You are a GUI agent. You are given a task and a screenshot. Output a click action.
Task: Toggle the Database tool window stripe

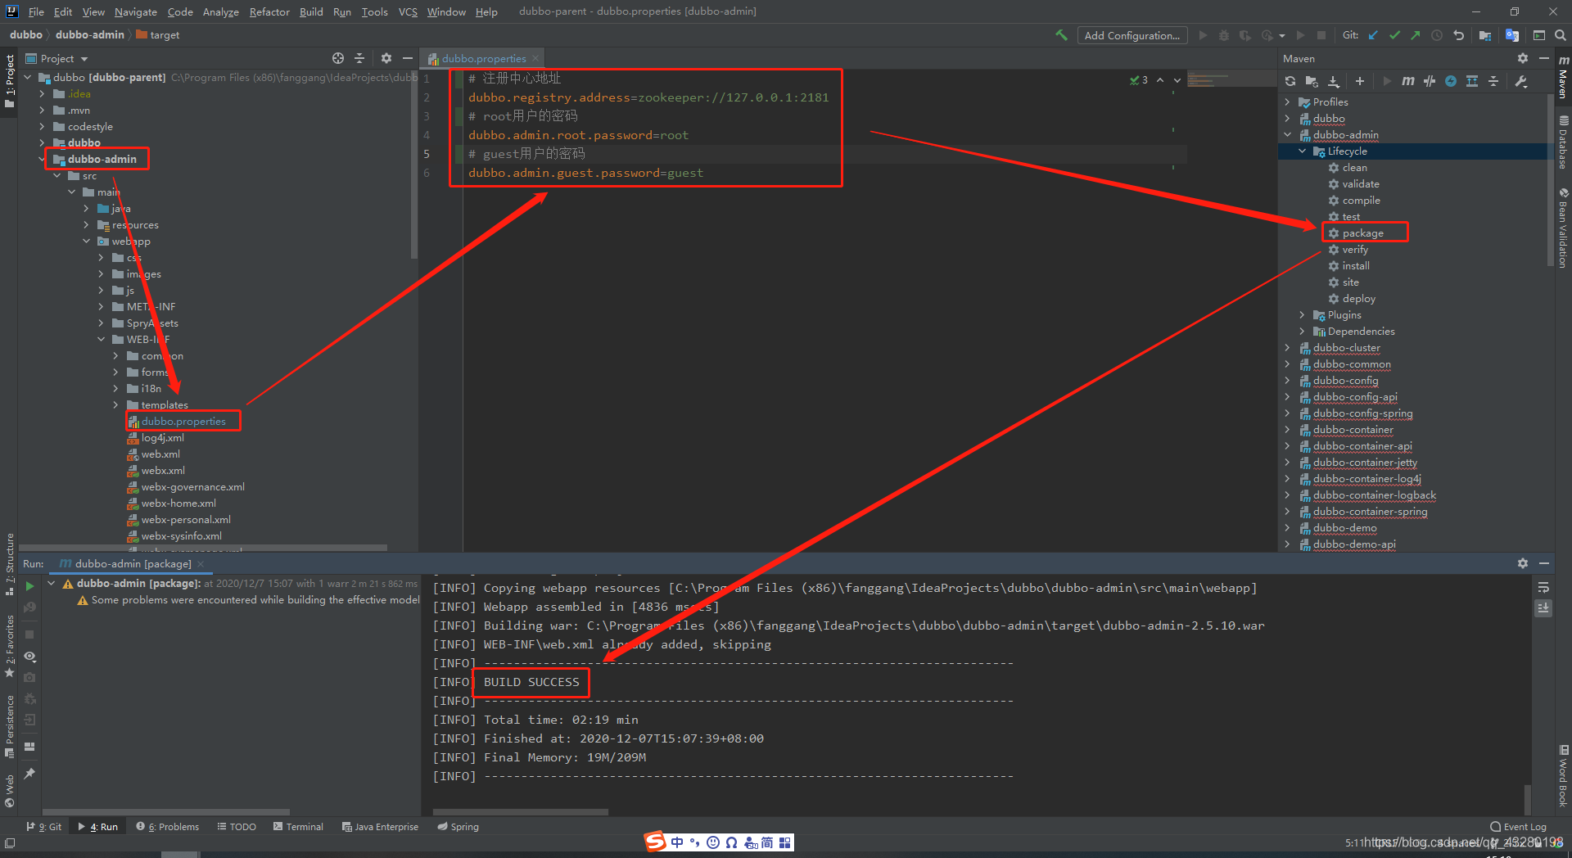(x=1563, y=142)
